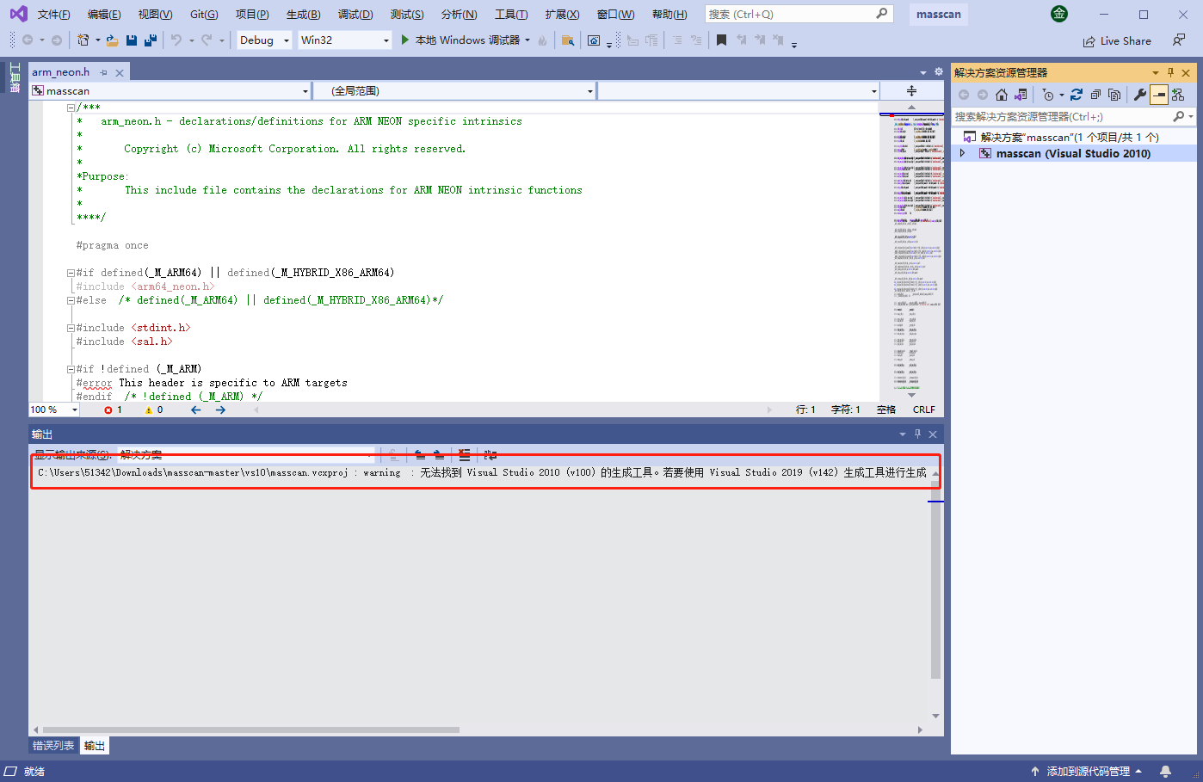
Task: Open Properties via the wrench icon
Action: click(1142, 95)
